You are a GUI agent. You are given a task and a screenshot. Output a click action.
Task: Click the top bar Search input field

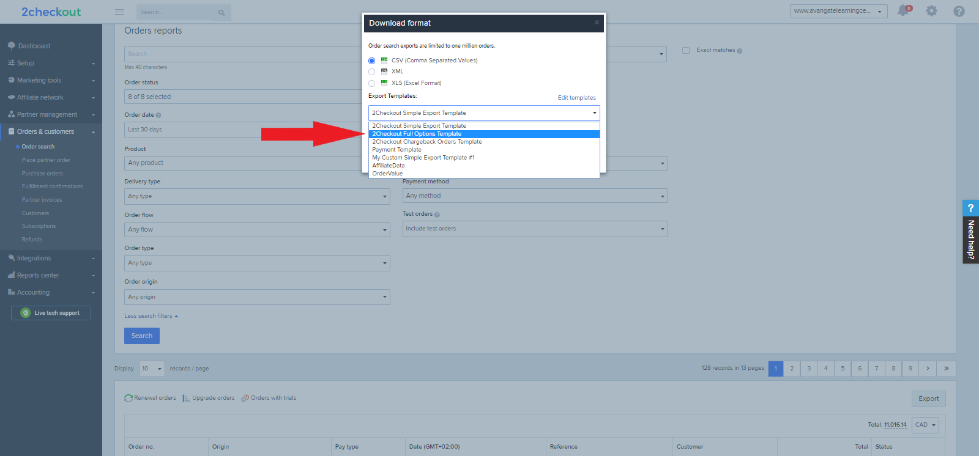176,12
